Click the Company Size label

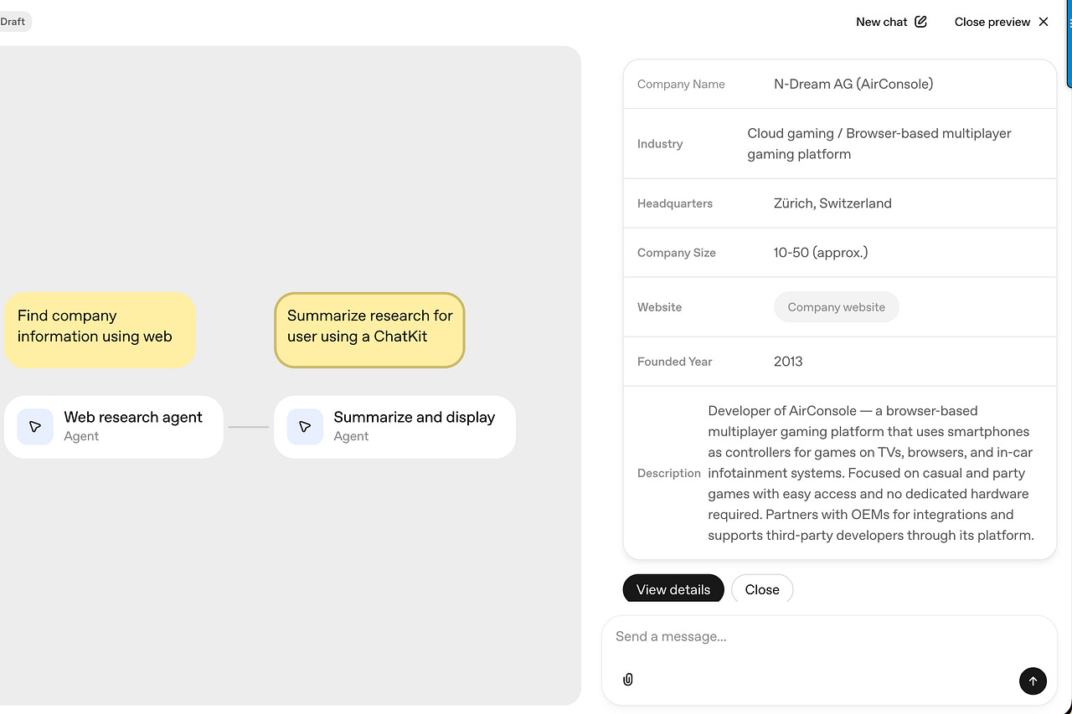pyautogui.click(x=677, y=253)
